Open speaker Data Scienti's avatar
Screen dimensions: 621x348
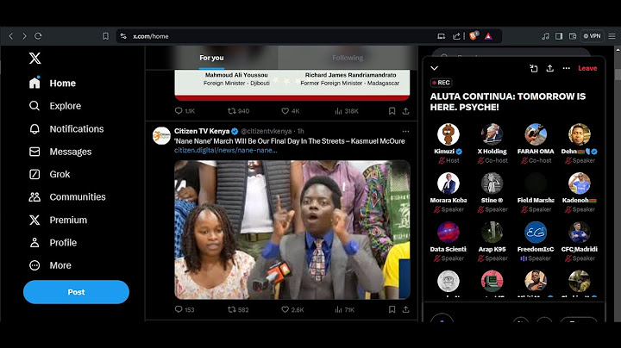tap(448, 232)
